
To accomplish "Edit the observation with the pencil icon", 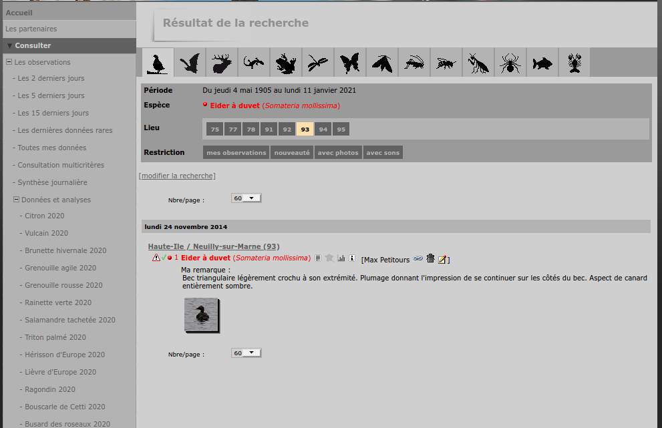I will click(x=443, y=259).
